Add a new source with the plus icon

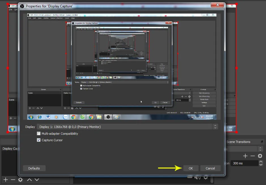tap(6, 180)
